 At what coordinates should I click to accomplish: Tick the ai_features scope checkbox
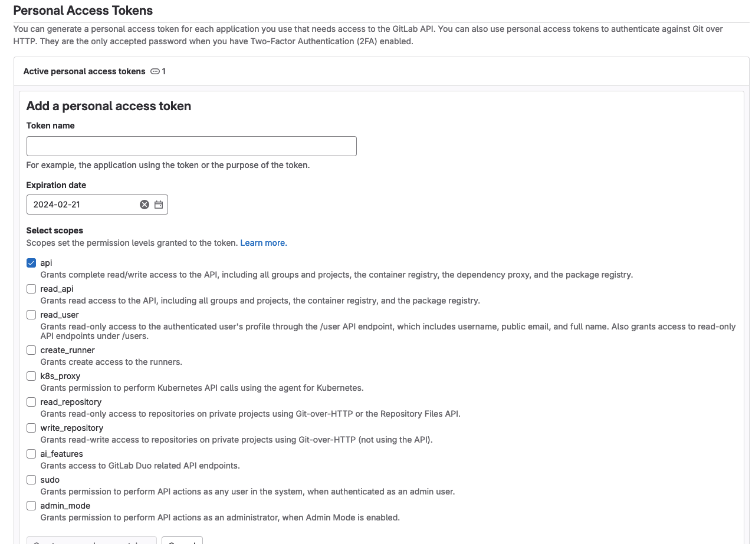click(31, 454)
